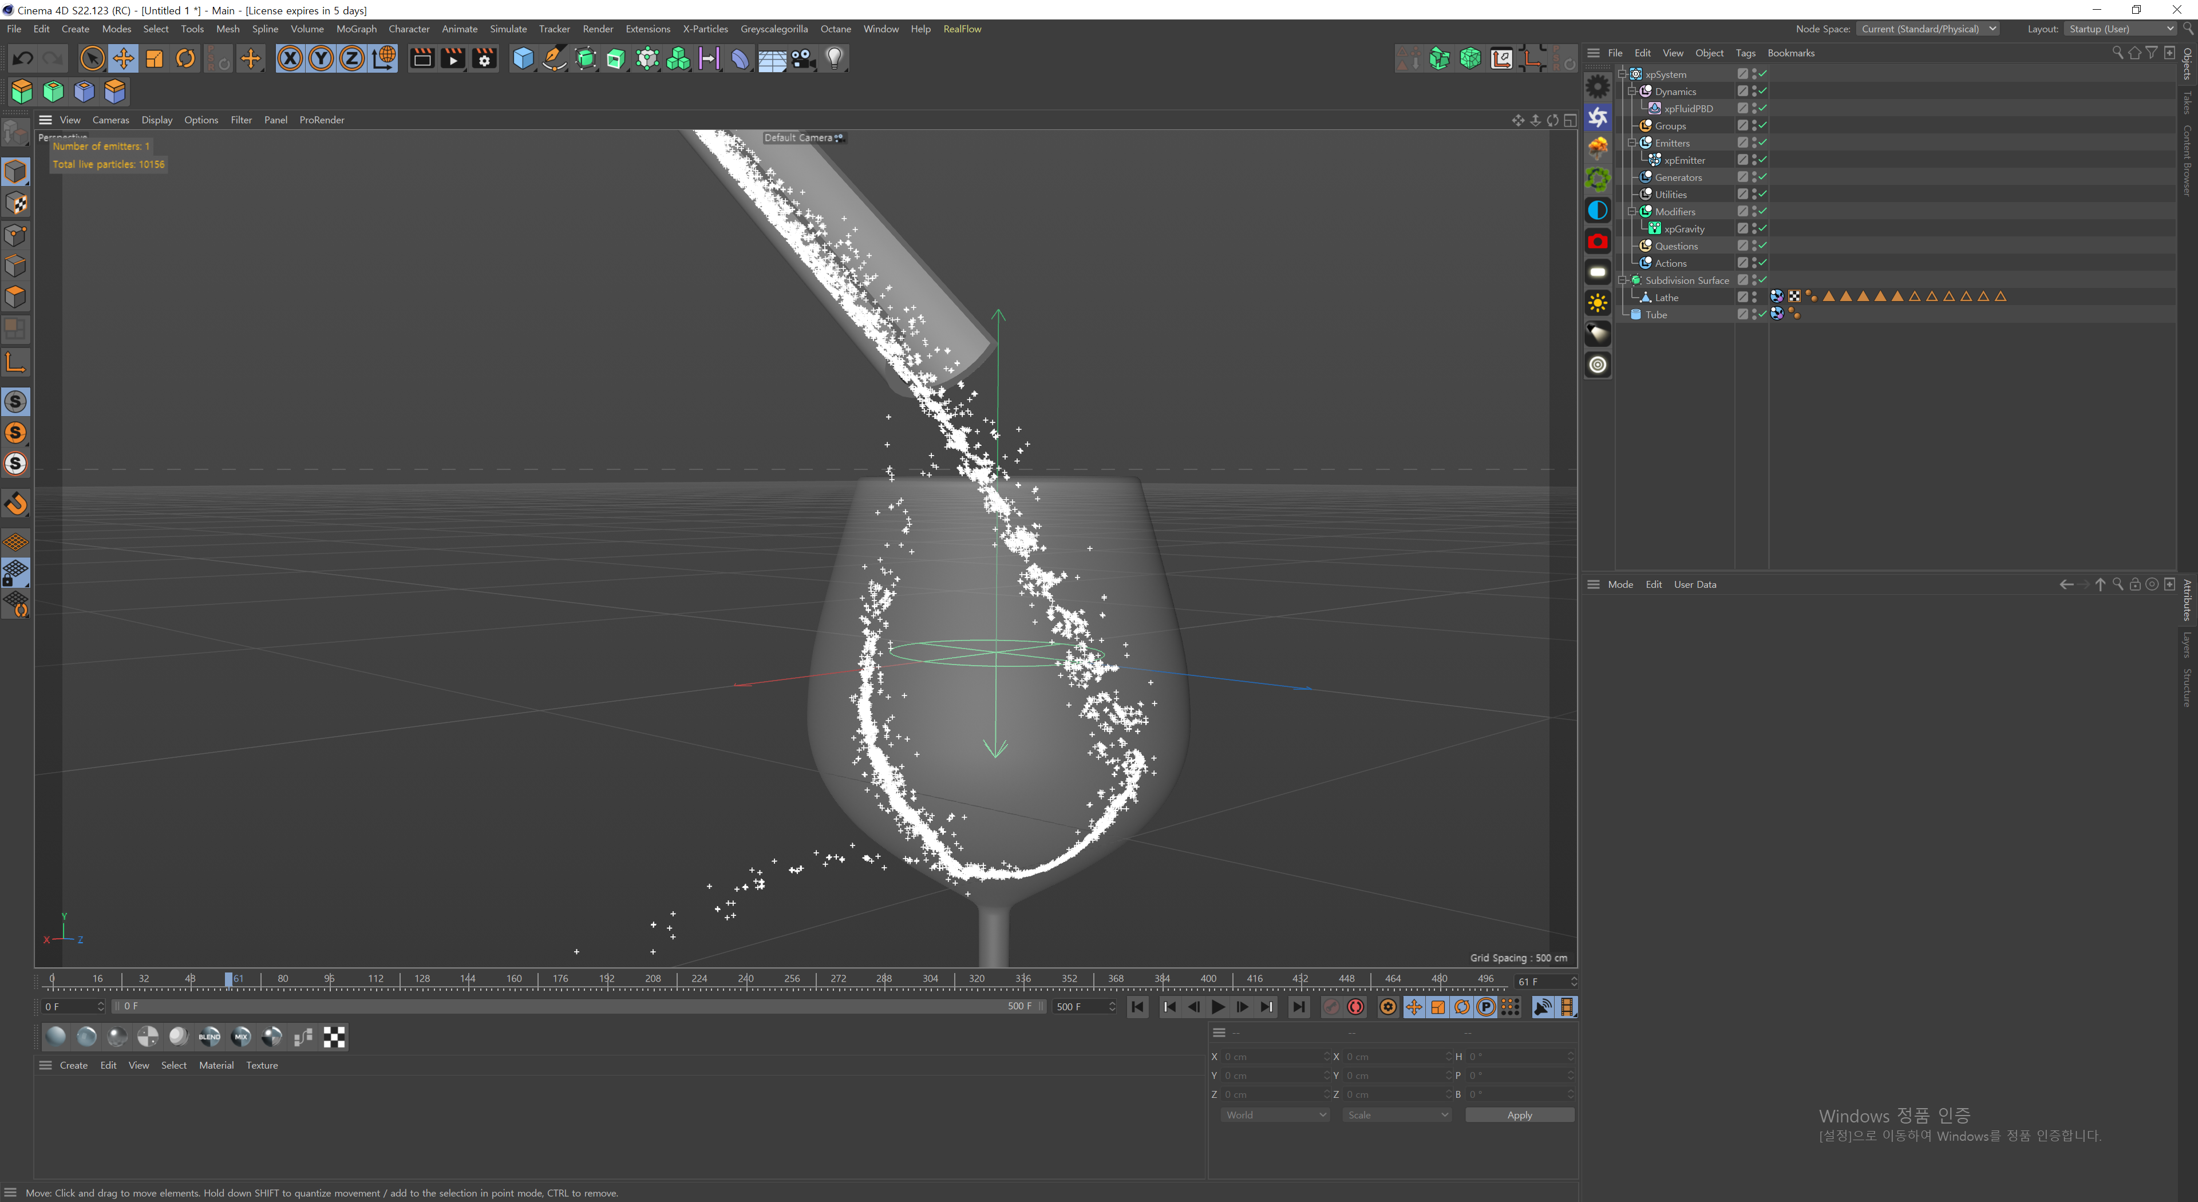Switch to Edges mode
This screenshot has height=1202, width=2198.
click(x=16, y=266)
